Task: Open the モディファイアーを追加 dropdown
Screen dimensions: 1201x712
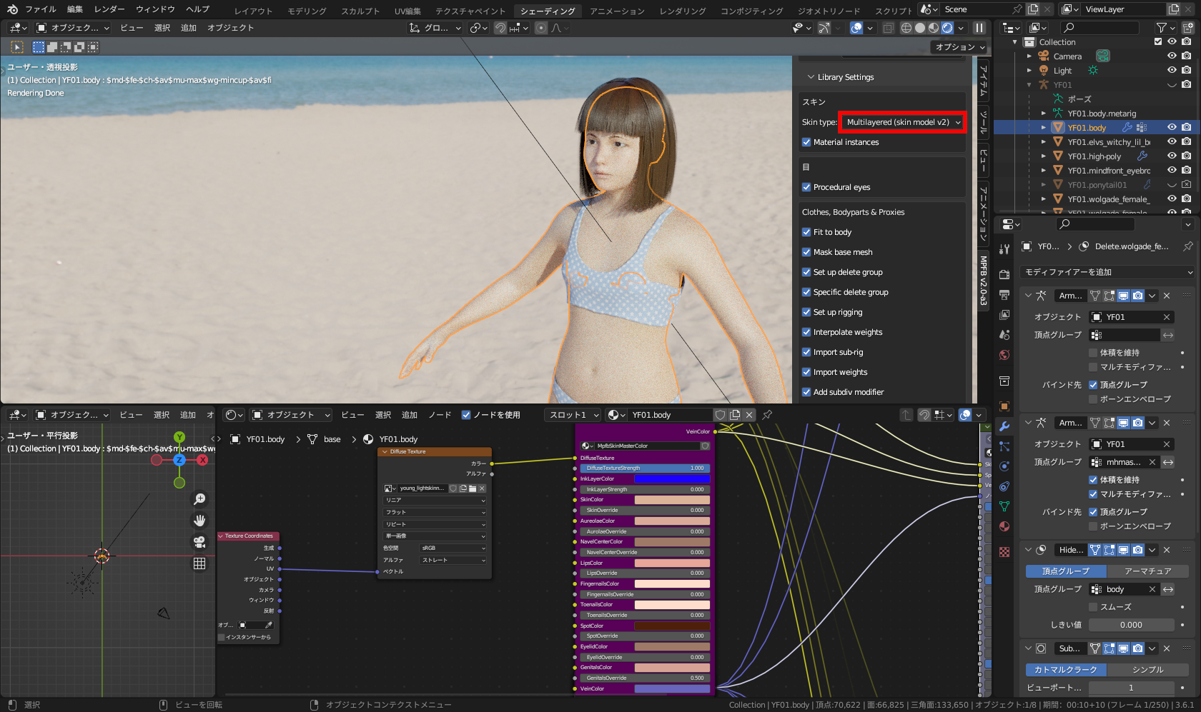Action: (x=1108, y=272)
